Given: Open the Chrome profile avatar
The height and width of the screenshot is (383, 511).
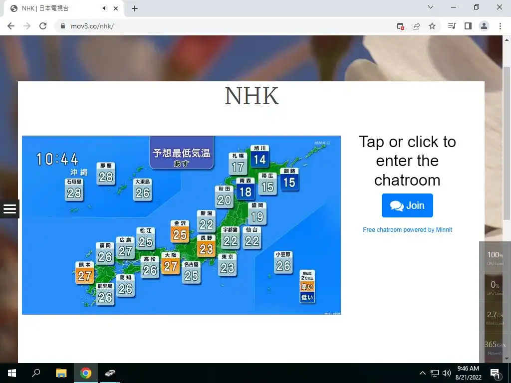Looking at the screenshot, I should tap(484, 26).
